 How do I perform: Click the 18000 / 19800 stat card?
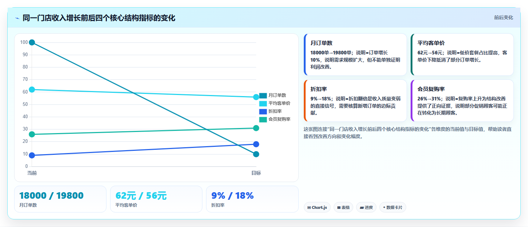coord(60,199)
